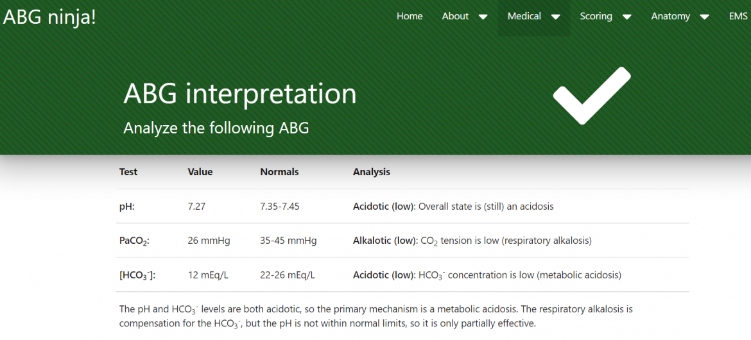Click the ABG interpretation heading
The image size is (751, 340).
pyautogui.click(x=239, y=94)
